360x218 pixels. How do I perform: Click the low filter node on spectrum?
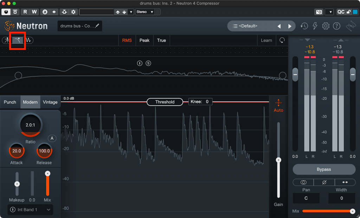18,75
